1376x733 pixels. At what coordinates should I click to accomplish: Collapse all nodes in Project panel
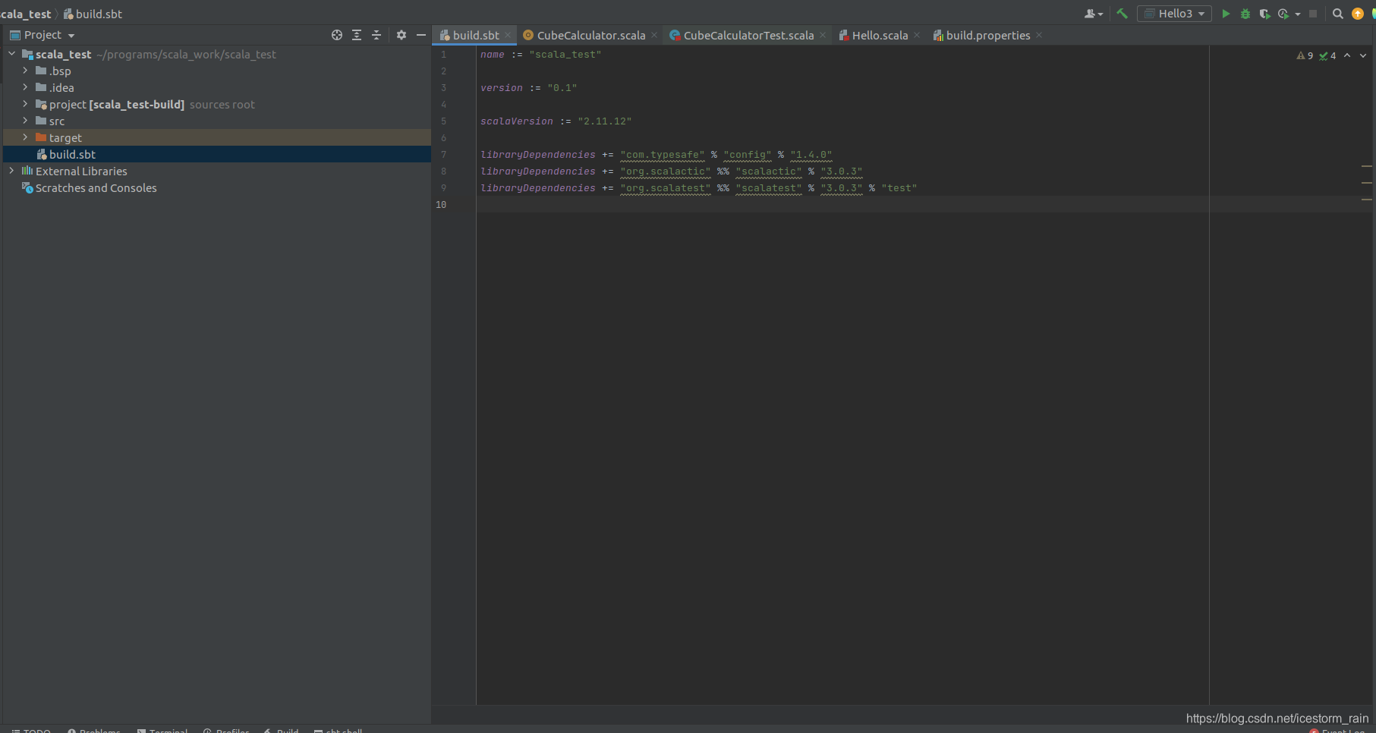click(376, 35)
